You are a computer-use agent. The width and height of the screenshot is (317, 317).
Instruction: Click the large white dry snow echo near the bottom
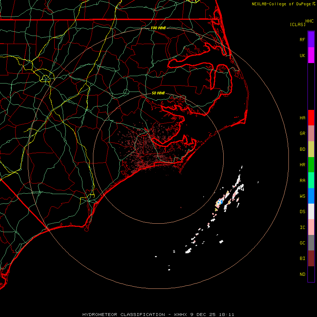pos(188,251)
